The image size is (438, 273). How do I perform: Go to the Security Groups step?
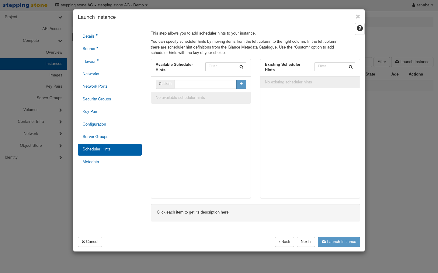click(97, 99)
